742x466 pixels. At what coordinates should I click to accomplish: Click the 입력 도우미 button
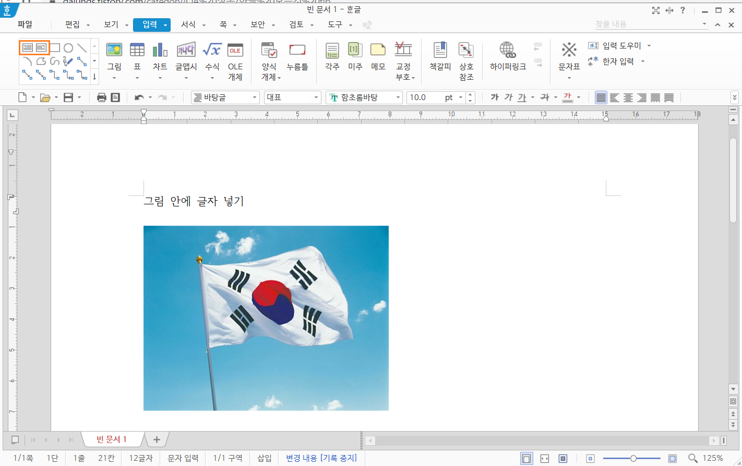tap(615, 46)
